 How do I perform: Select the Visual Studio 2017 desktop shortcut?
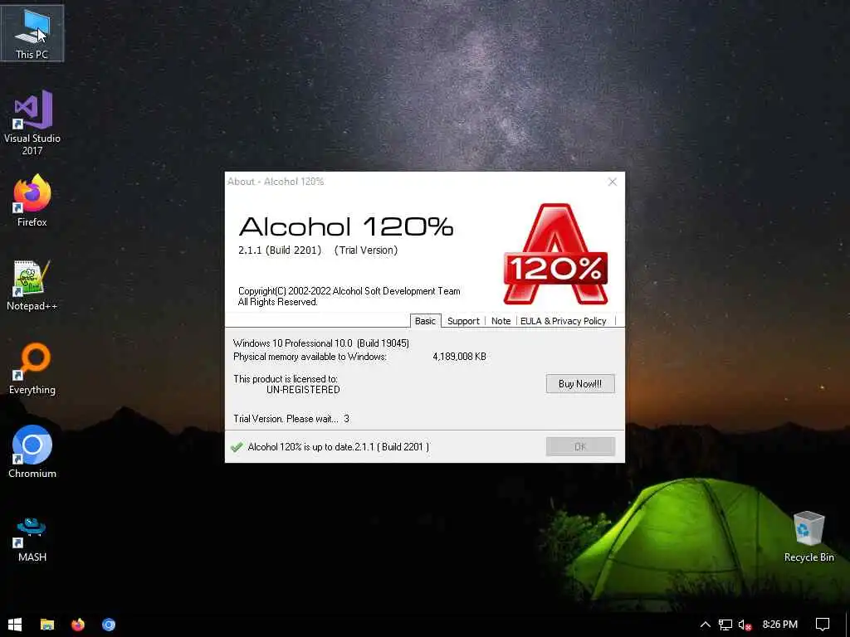[x=32, y=123]
